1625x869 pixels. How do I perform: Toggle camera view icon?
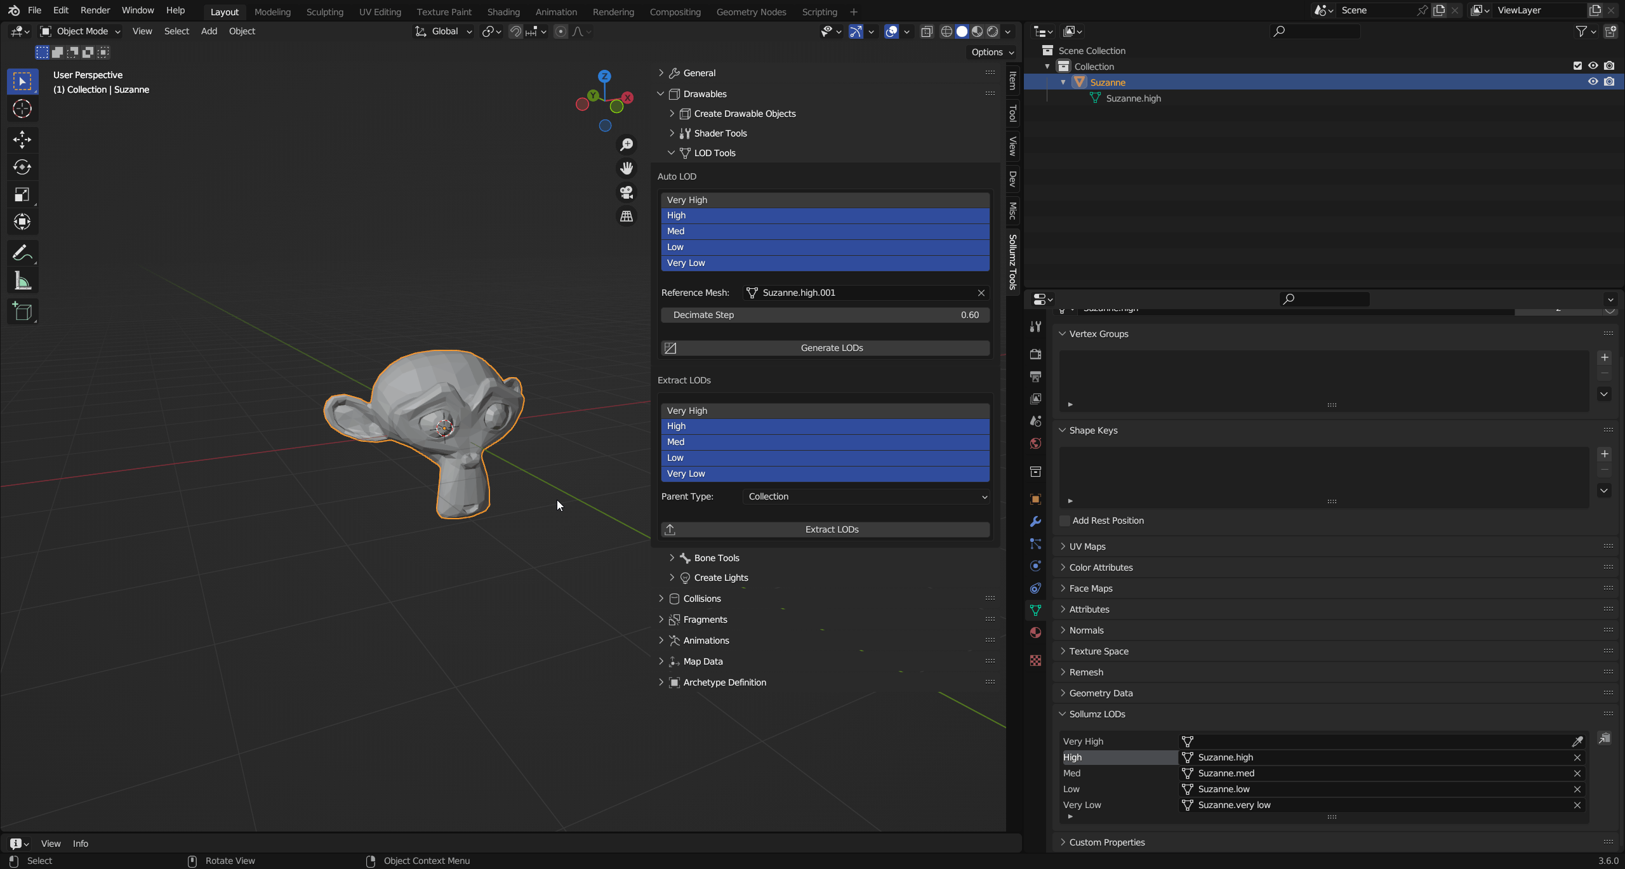coord(627,192)
